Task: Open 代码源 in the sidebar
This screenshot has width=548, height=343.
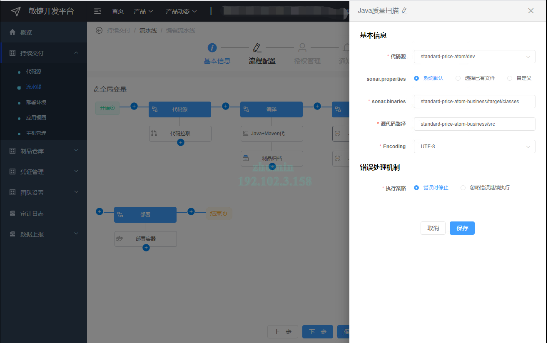Action: [34, 72]
